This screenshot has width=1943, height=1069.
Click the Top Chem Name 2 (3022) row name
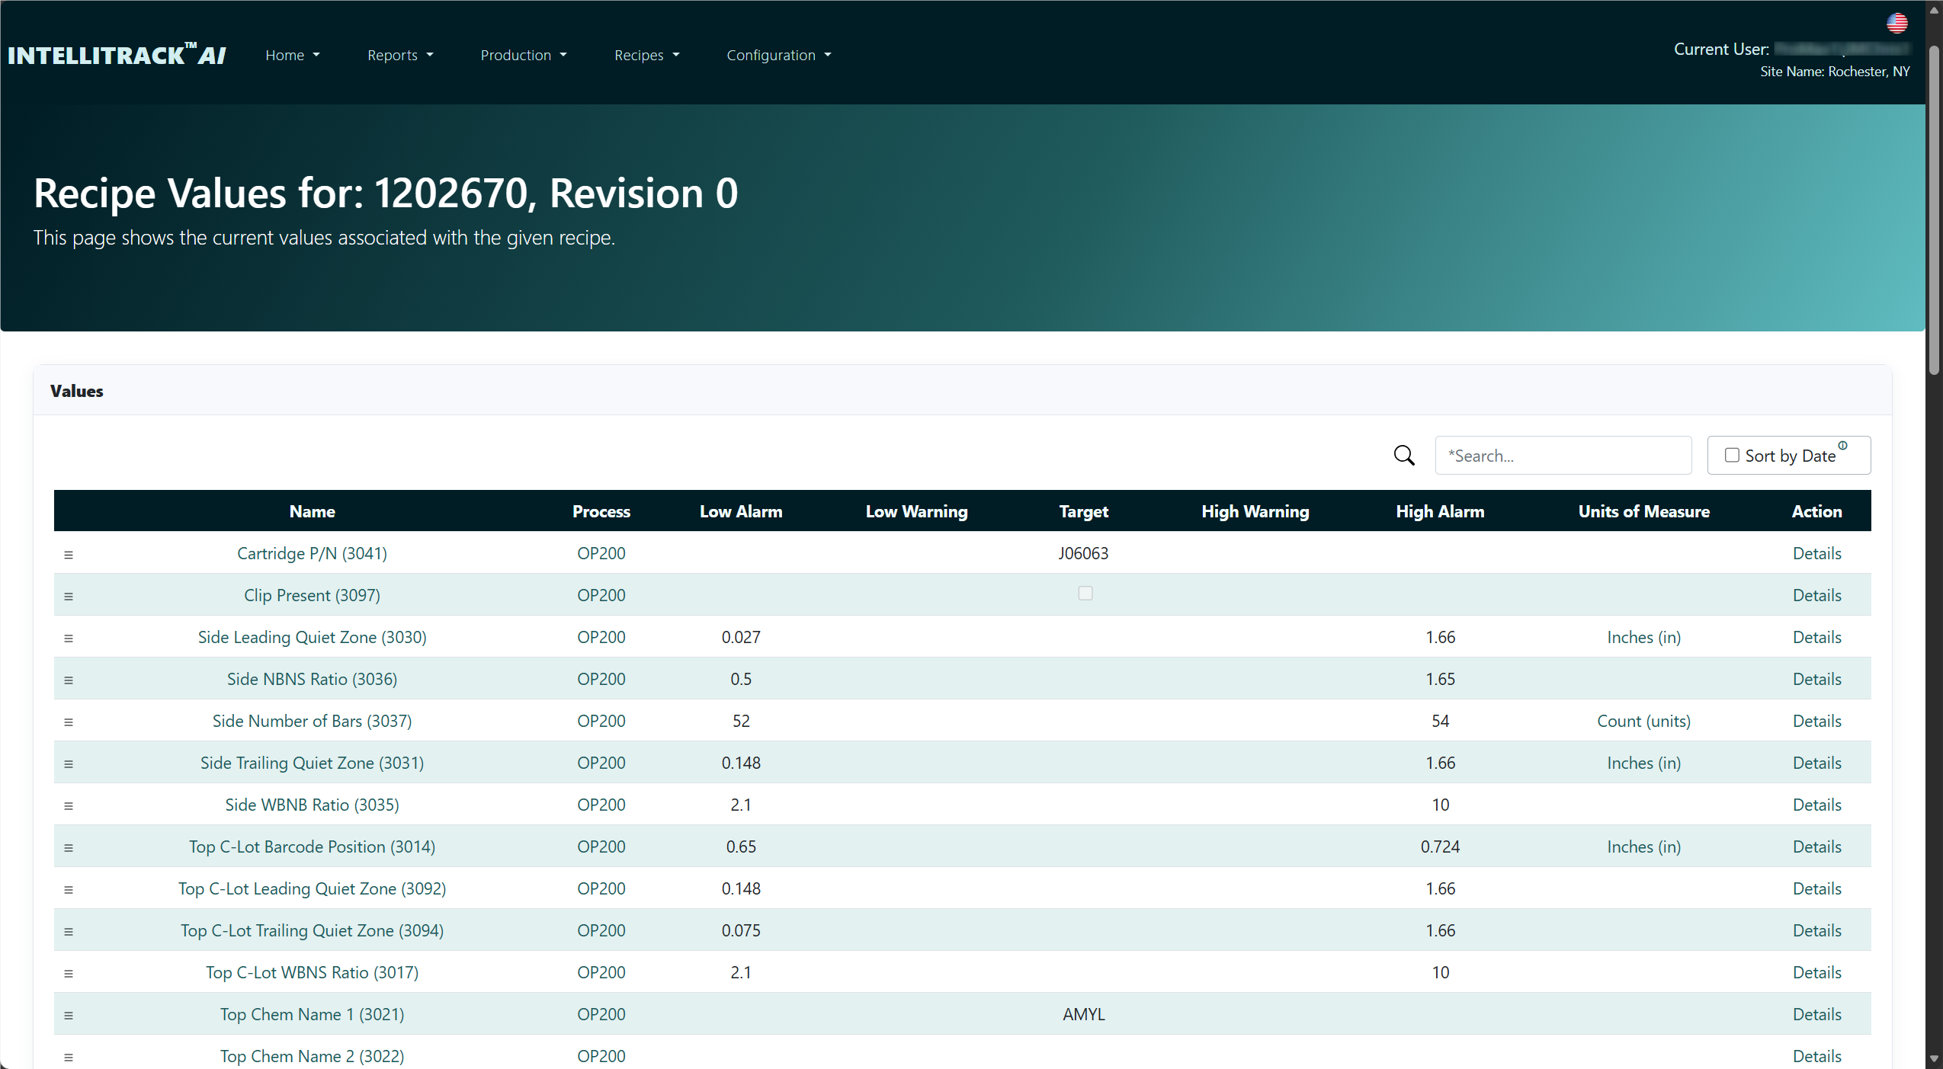312,1056
